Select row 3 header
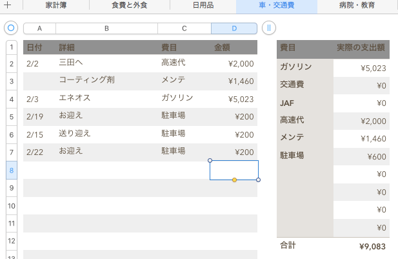Image resolution: width=398 pixels, height=259 pixels. pos(12,81)
